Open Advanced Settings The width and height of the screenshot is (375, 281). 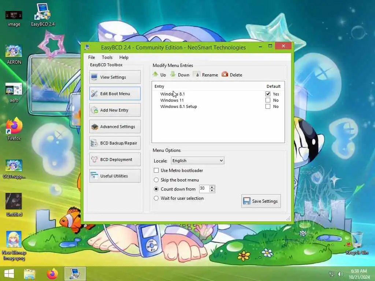tap(115, 126)
